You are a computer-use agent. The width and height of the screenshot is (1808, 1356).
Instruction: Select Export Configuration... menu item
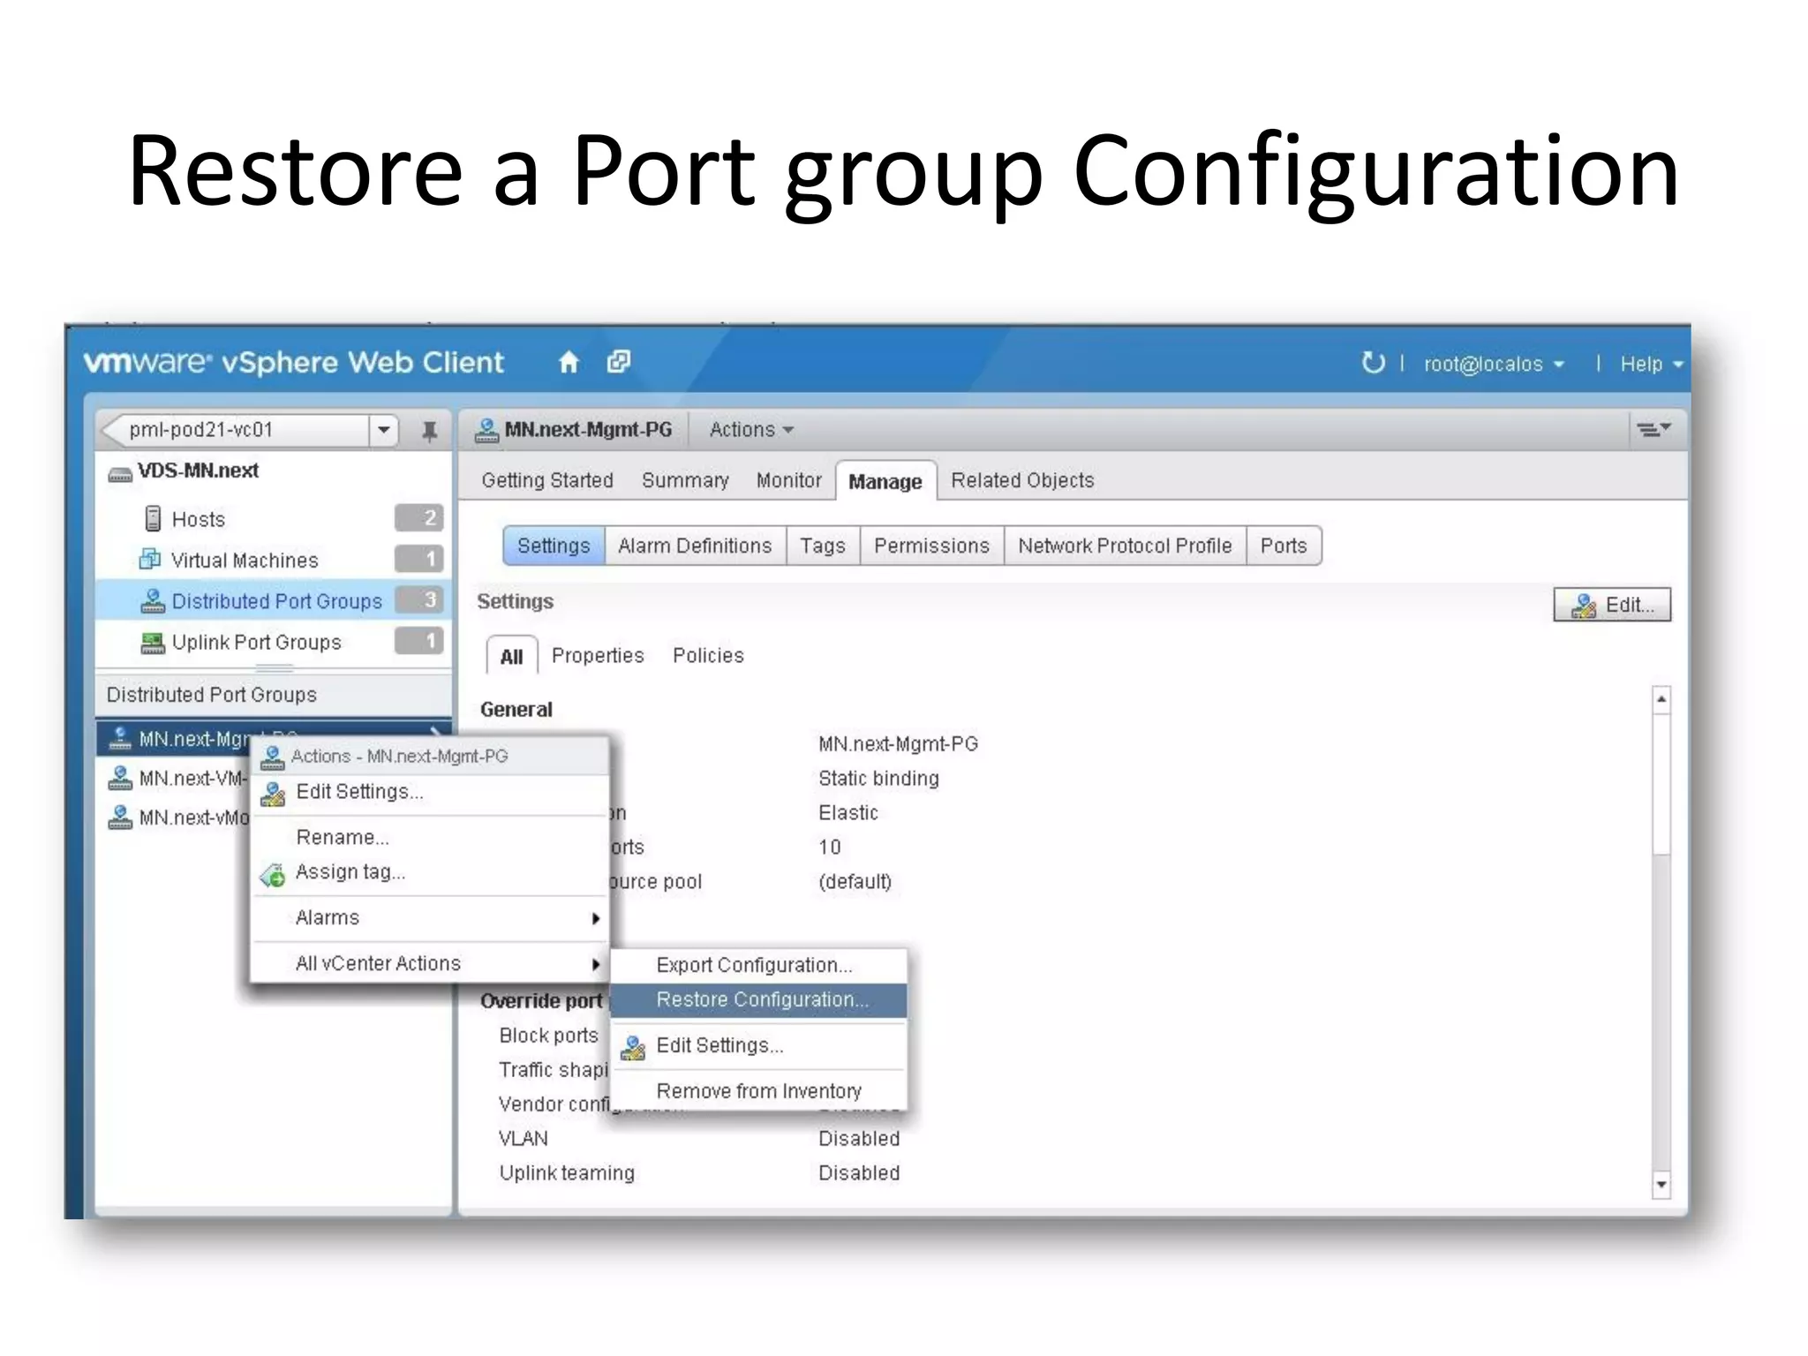click(x=759, y=965)
